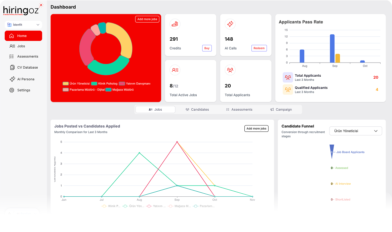Click the Assessments tab list icon
Viewport: 392px width, 232px height.
tap(228, 110)
